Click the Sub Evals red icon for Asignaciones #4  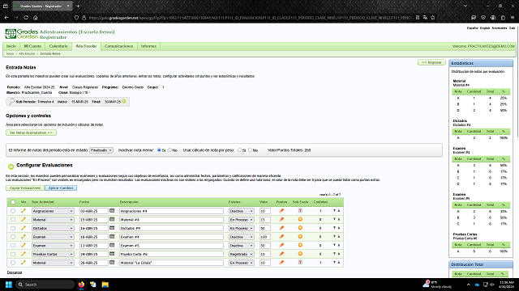coord(300,210)
